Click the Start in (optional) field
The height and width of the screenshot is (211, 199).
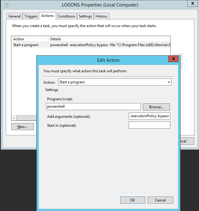coord(149,125)
